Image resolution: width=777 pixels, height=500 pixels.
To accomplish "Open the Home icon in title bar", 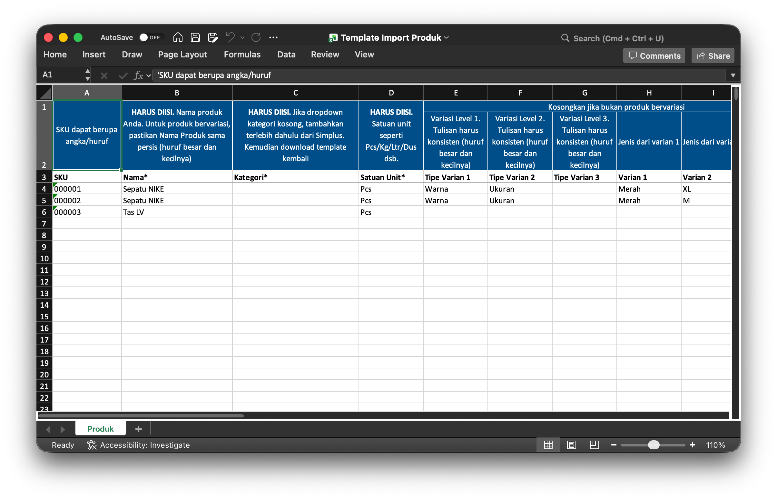I will tap(177, 37).
